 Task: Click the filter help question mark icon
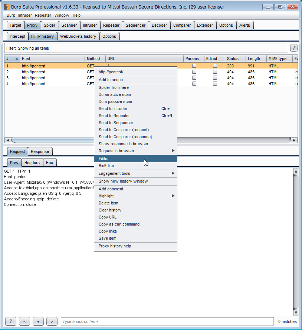tap(293, 48)
